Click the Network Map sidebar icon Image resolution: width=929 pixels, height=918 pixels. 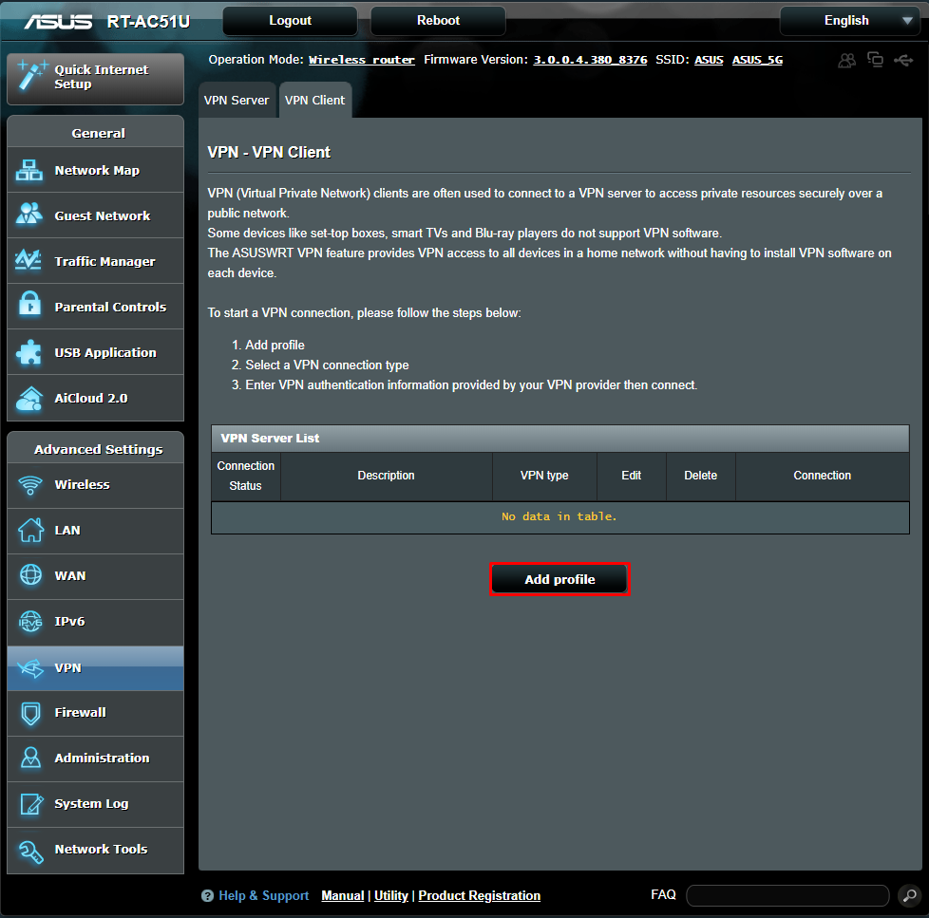29,171
